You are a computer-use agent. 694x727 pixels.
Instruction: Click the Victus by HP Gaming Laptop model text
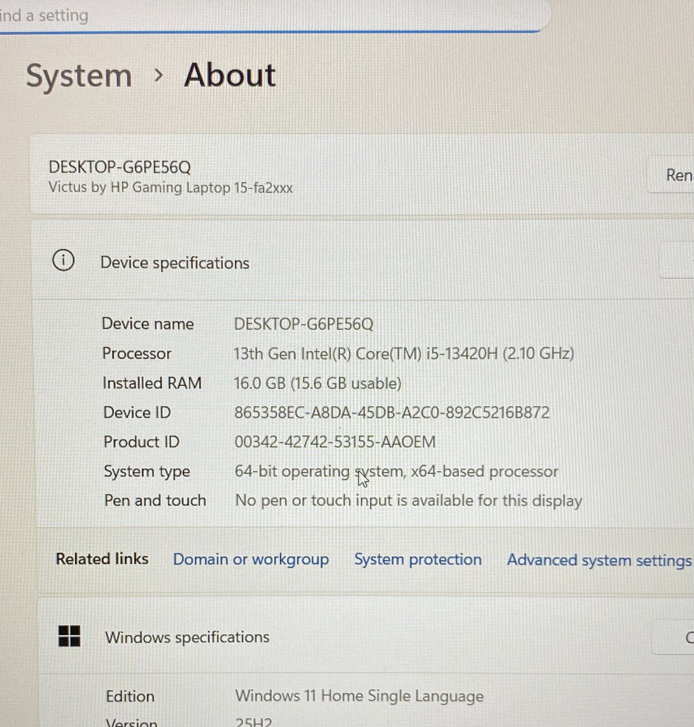click(170, 188)
